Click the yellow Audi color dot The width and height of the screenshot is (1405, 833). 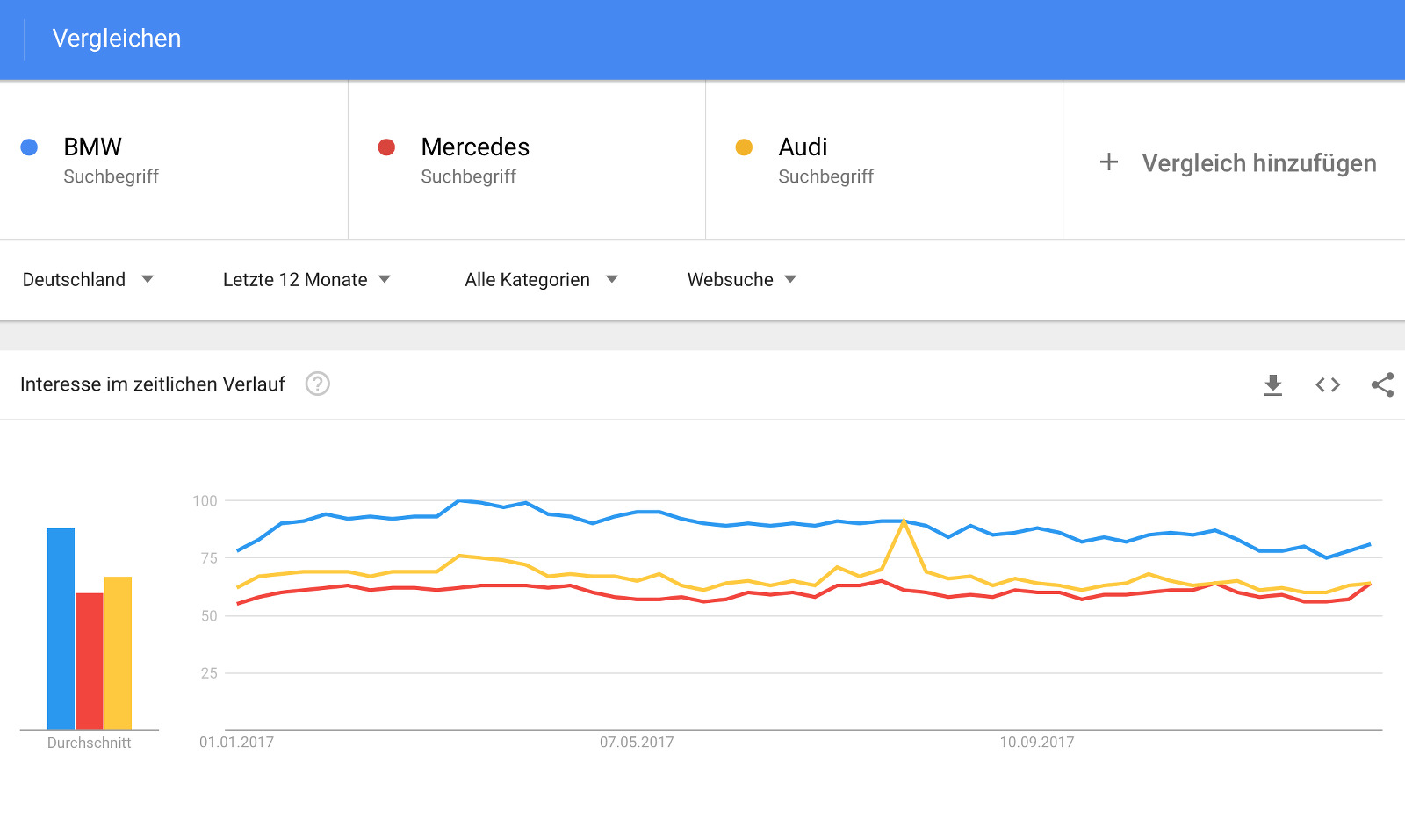[744, 147]
